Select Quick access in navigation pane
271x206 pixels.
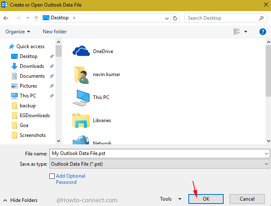pos(27,46)
